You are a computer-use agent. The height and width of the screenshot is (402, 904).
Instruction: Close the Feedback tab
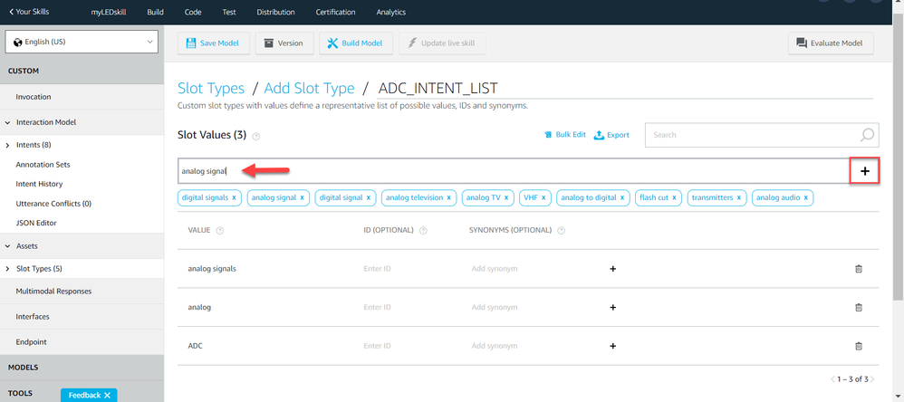(107, 396)
